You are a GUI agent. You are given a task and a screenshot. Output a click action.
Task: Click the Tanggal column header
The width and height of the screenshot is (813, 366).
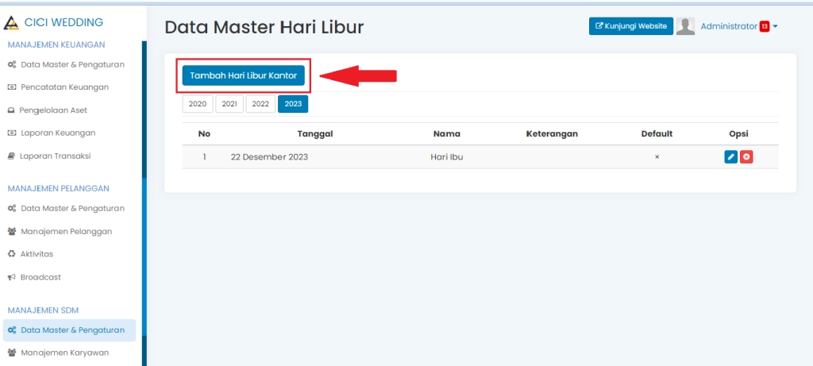coord(314,133)
